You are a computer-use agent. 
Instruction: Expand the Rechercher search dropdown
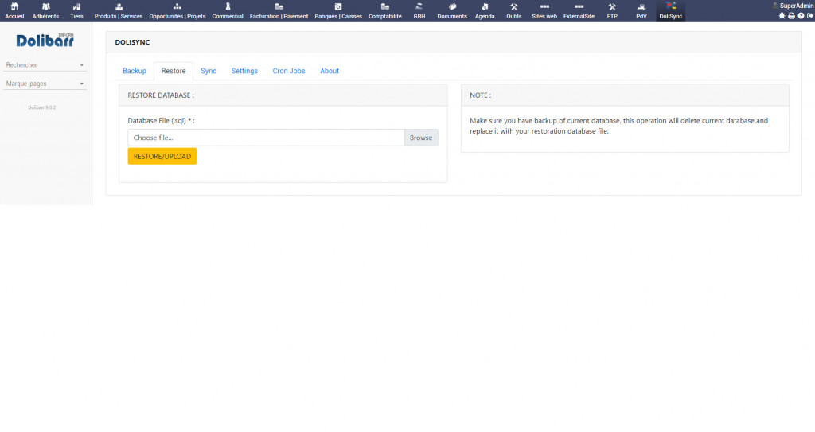45,65
